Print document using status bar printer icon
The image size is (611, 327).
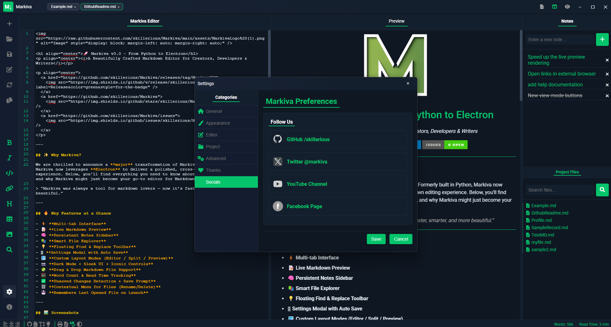(60, 324)
